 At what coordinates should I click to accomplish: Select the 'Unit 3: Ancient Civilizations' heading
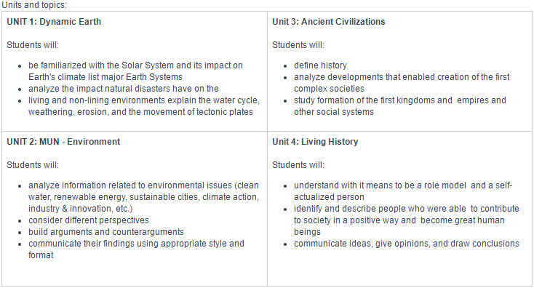(x=329, y=21)
